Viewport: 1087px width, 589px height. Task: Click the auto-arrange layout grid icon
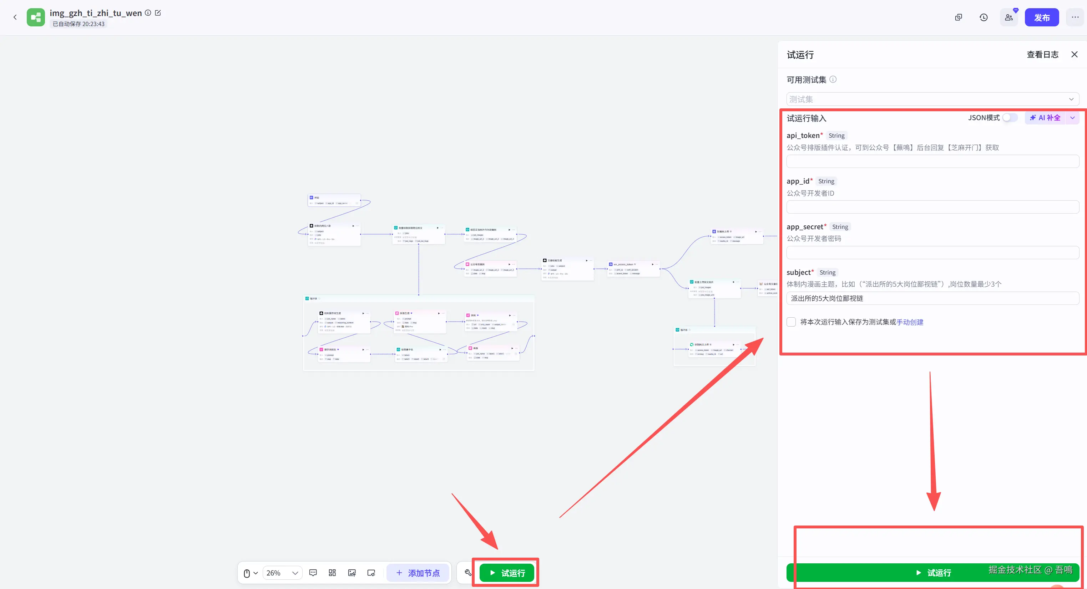coord(332,573)
